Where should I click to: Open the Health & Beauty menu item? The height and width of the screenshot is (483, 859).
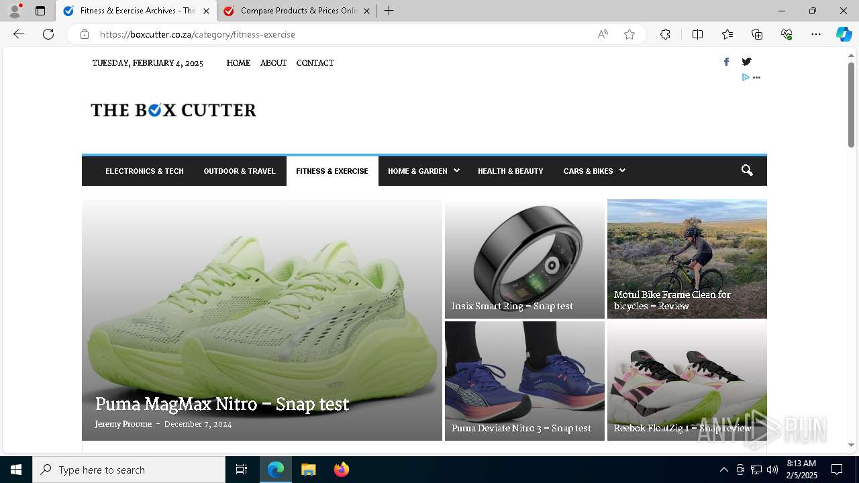tap(511, 171)
